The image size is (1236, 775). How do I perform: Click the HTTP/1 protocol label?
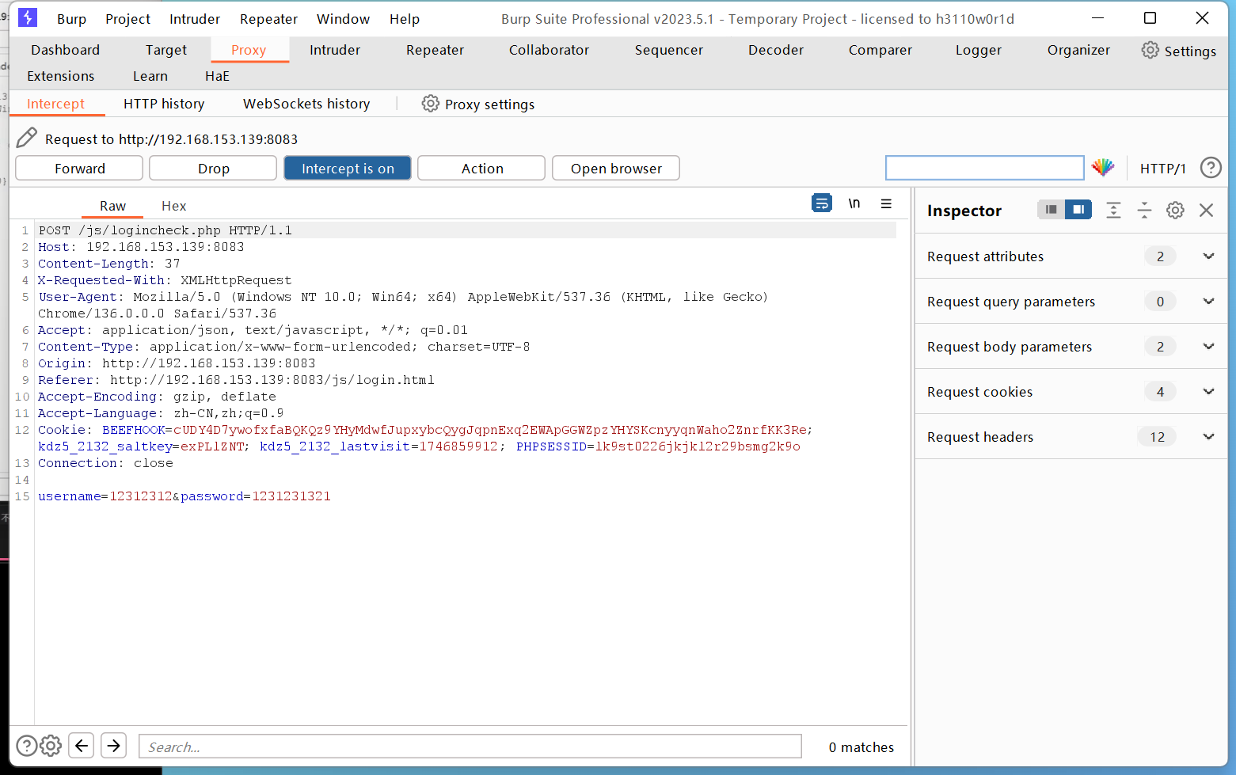(1162, 169)
